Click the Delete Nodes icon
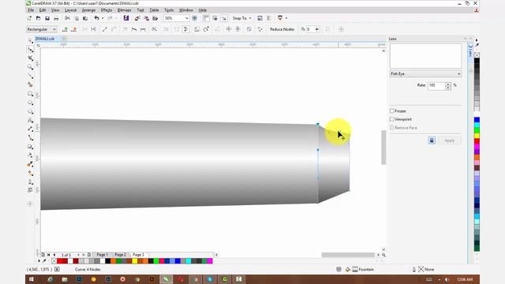Screen dimensions: 505x284 pyautogui.click(x=73, y=29)
